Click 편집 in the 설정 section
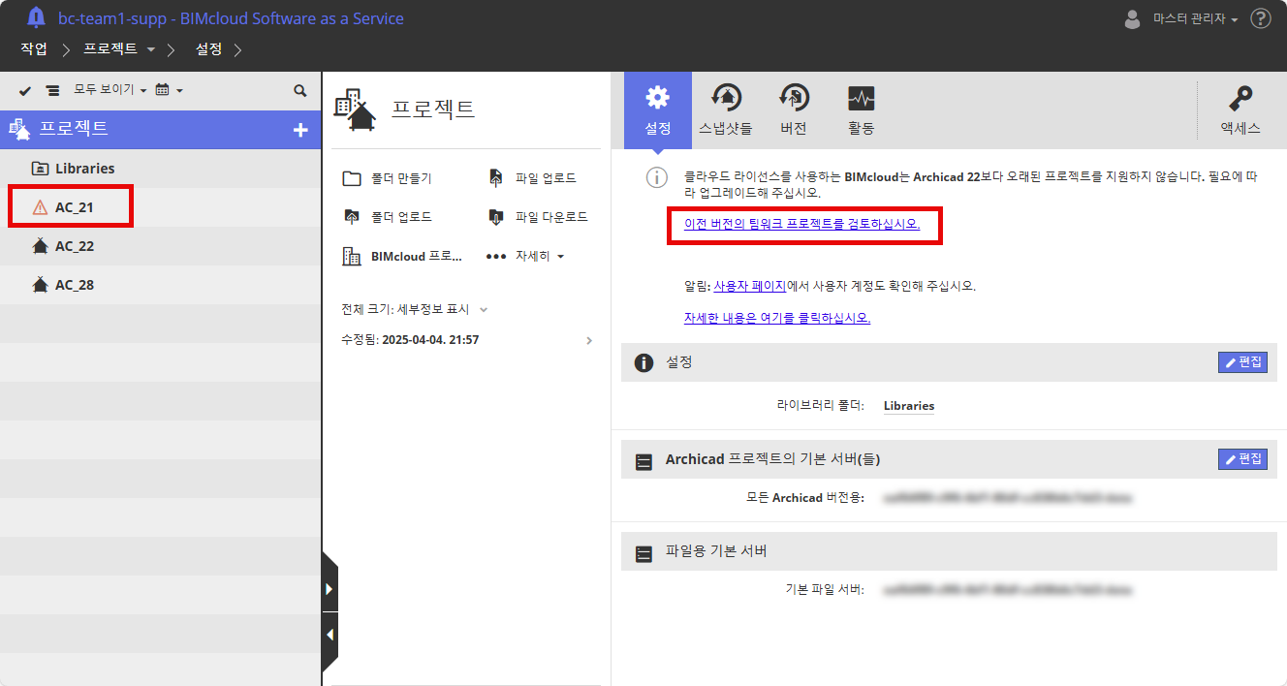The height and width of the screenshot is (686, 1287). coord(1242,362)
